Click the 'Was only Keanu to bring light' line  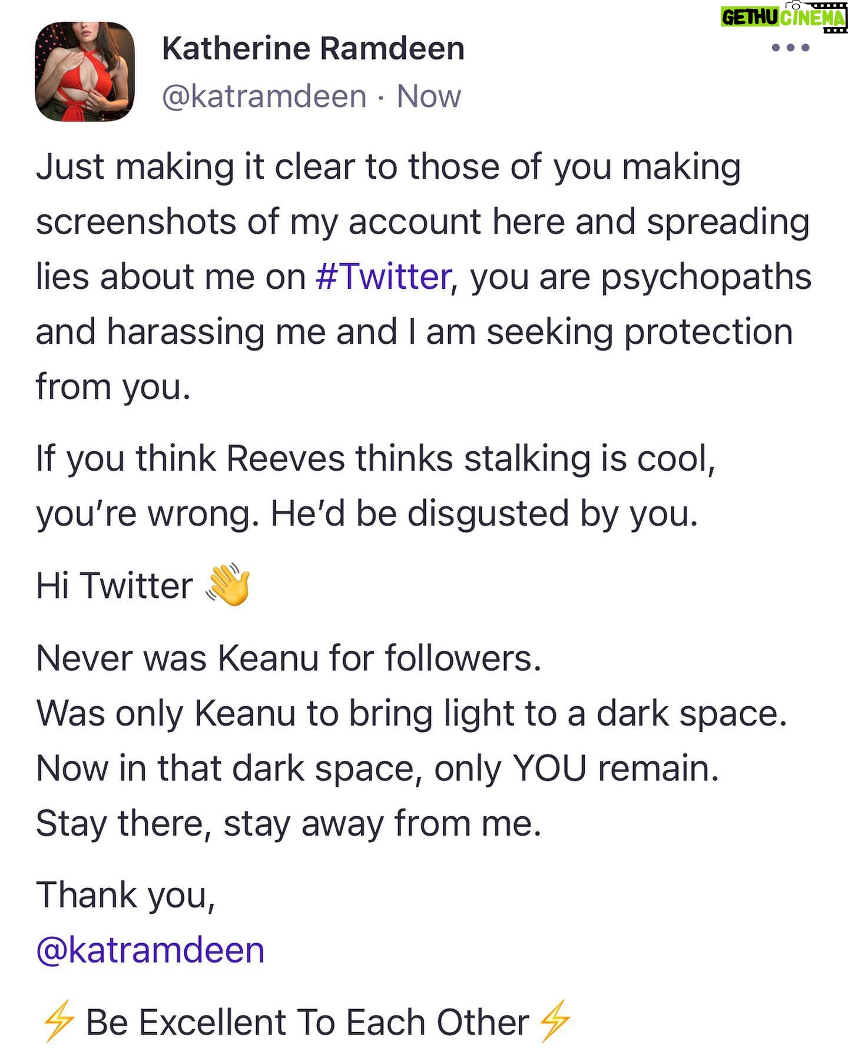tap(411, 713)
